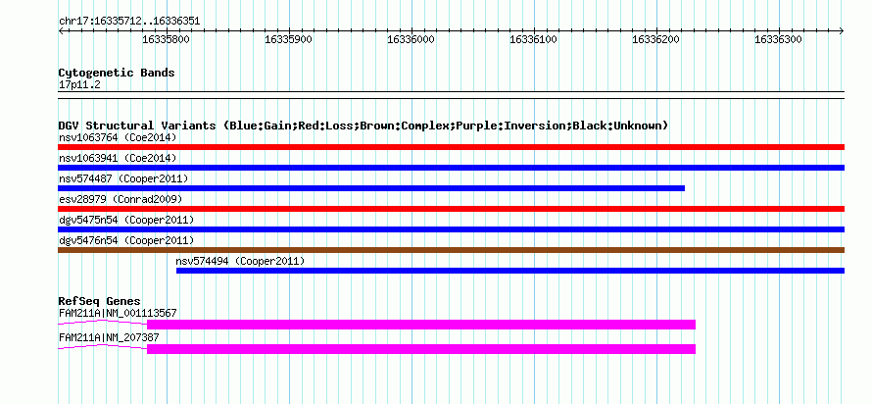
Task: Click the nsv1063764 (Coe2014) red loss bar
Action: (x=451, y=147)
